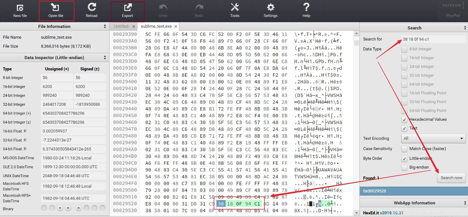Image resolution: width=468 pixels, height=217 pixels.
Task: Open the PayPal donation link
Action: tap(453, 15)
